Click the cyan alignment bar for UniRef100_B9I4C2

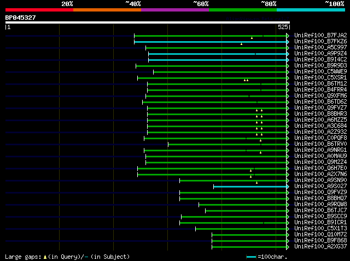218,60
